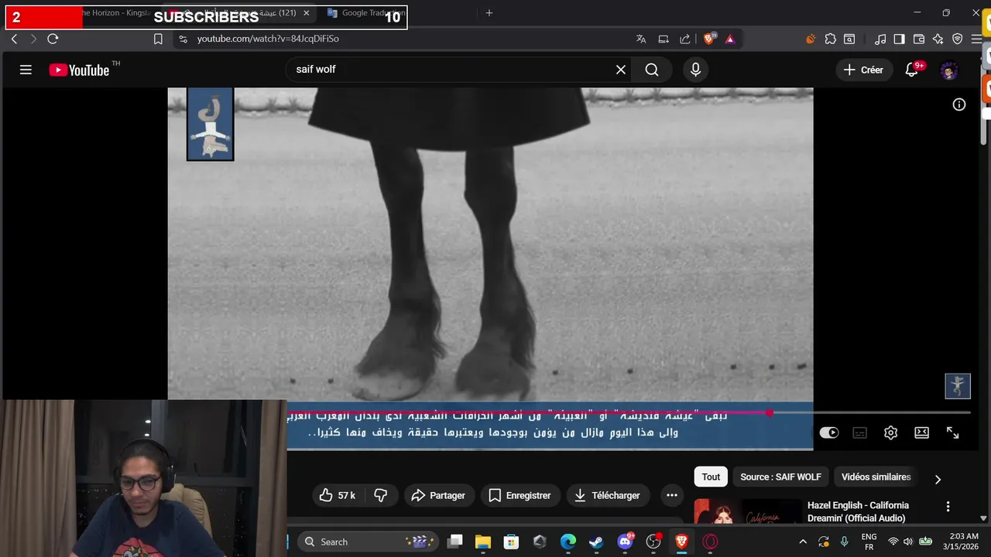Toggle autoplay switch in player

829,432
